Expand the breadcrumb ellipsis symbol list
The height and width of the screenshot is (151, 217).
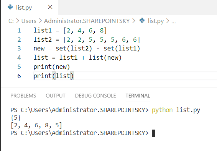174,22
